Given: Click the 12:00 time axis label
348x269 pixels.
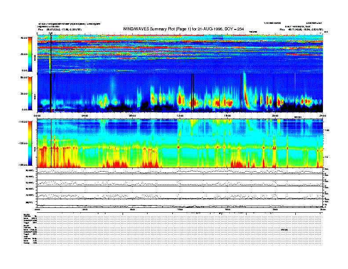Looking at the screenshot, I should pyautogui.click(x=180, y=116).
